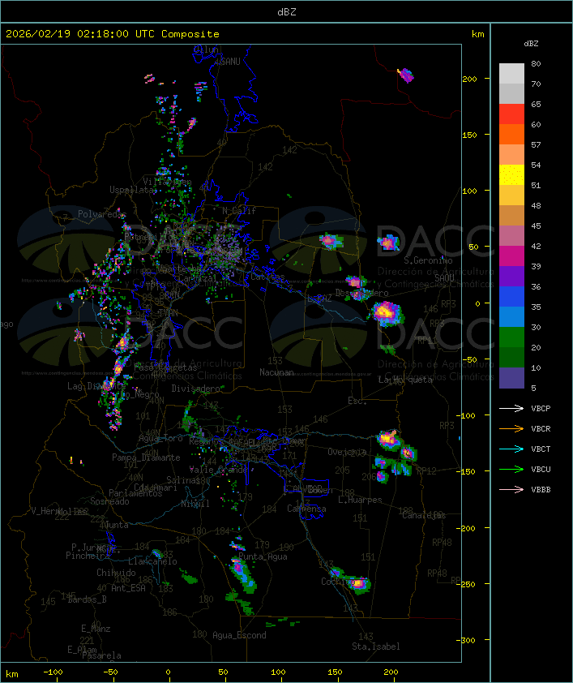
Task: Click the 'Nacunan' map label
Action: (x=276, y=372)
